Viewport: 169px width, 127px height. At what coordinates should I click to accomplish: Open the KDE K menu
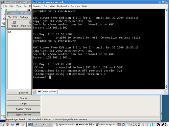click(2, 124)
